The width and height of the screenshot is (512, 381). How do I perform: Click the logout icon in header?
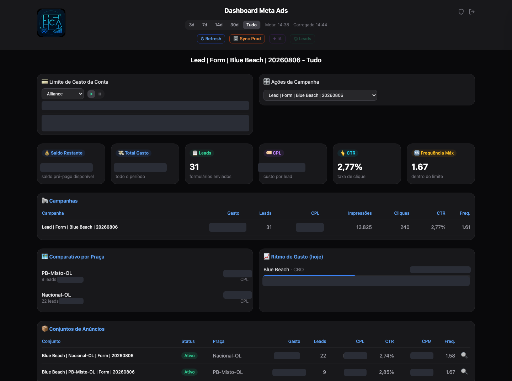click(x=472, y=12)
